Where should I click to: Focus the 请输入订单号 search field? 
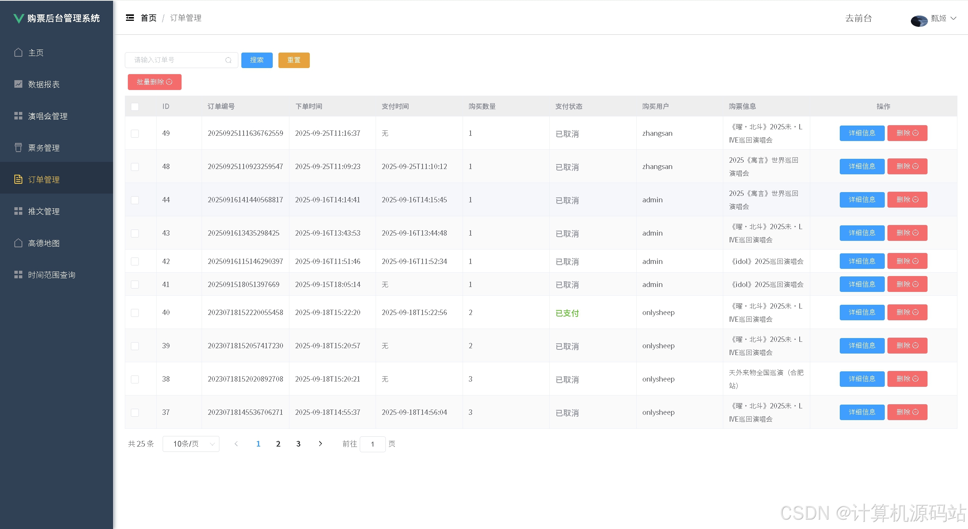tap(182, 60)
